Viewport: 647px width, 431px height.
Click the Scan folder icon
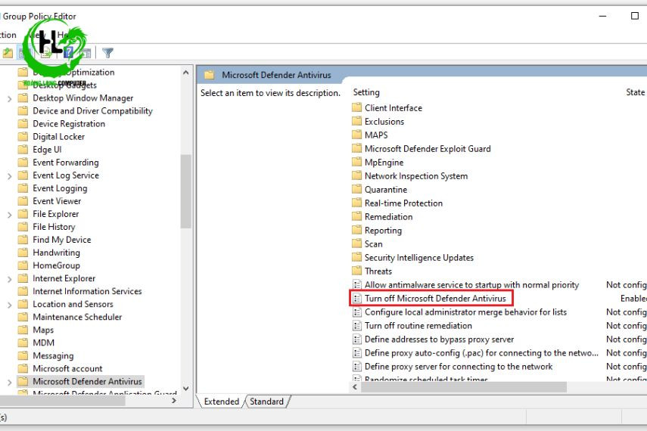click(357, 243)
